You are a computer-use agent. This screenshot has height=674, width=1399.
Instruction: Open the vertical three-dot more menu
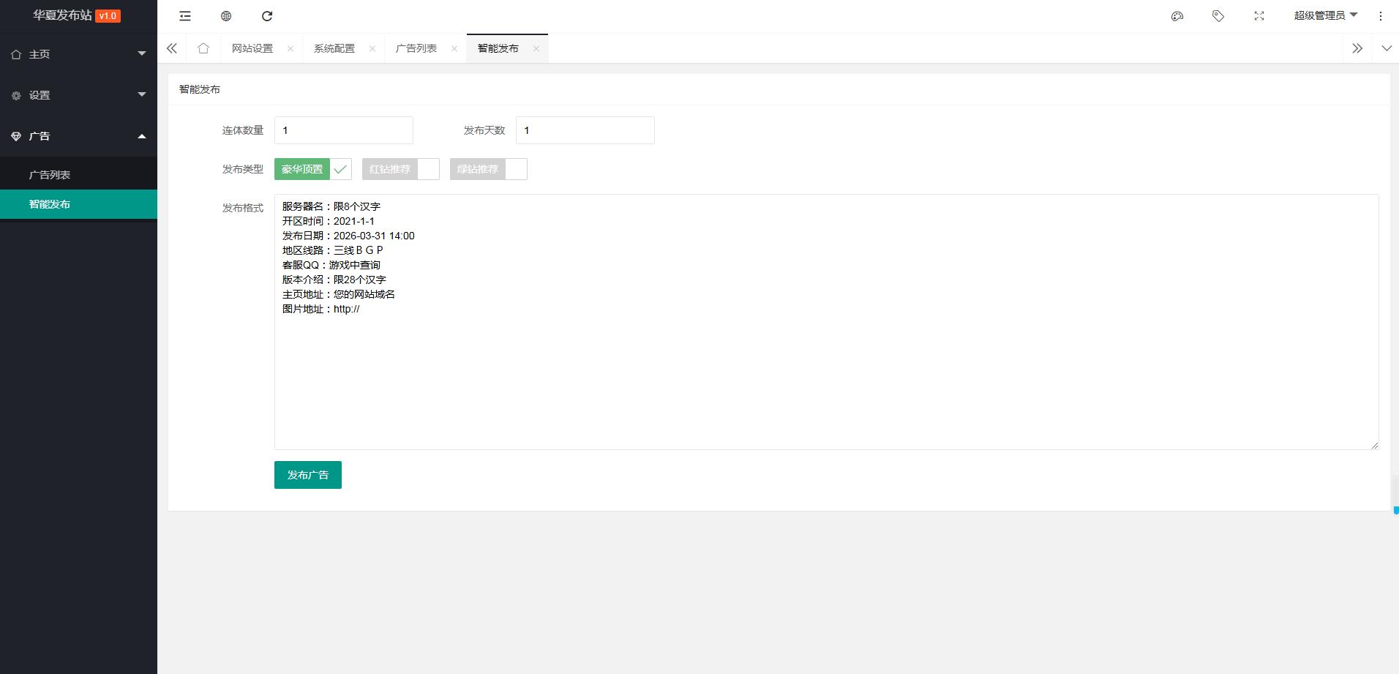coord(1381,16)
